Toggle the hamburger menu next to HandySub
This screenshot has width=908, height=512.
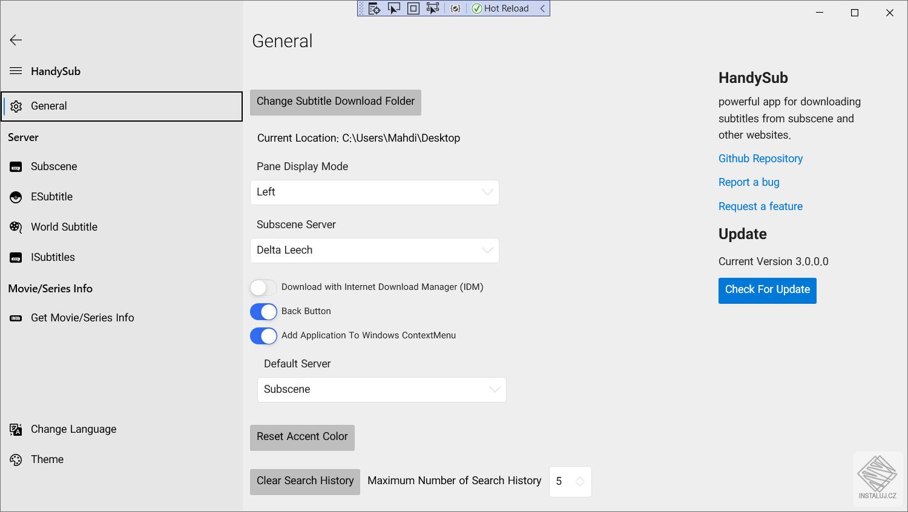(16, 71)
